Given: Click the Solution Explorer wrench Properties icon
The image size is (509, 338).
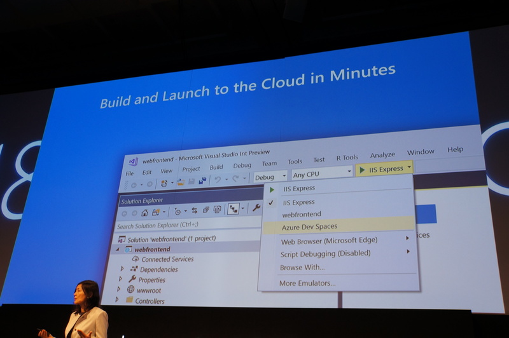Looking at the screenshot, I should pos(256,207).
